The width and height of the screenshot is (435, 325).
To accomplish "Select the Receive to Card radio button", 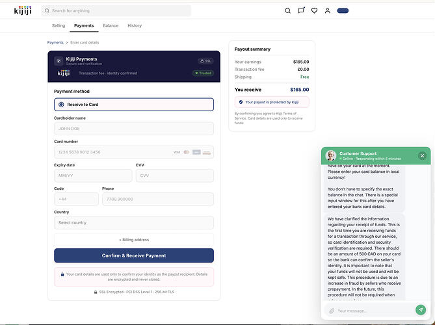I will pos(61,105).
